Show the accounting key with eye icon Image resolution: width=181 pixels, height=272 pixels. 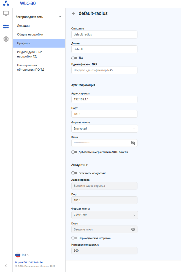click(133, 229)
